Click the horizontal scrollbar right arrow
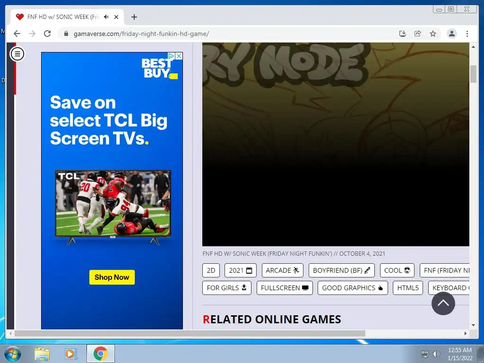484x363 pixels. tap(466, 333)
